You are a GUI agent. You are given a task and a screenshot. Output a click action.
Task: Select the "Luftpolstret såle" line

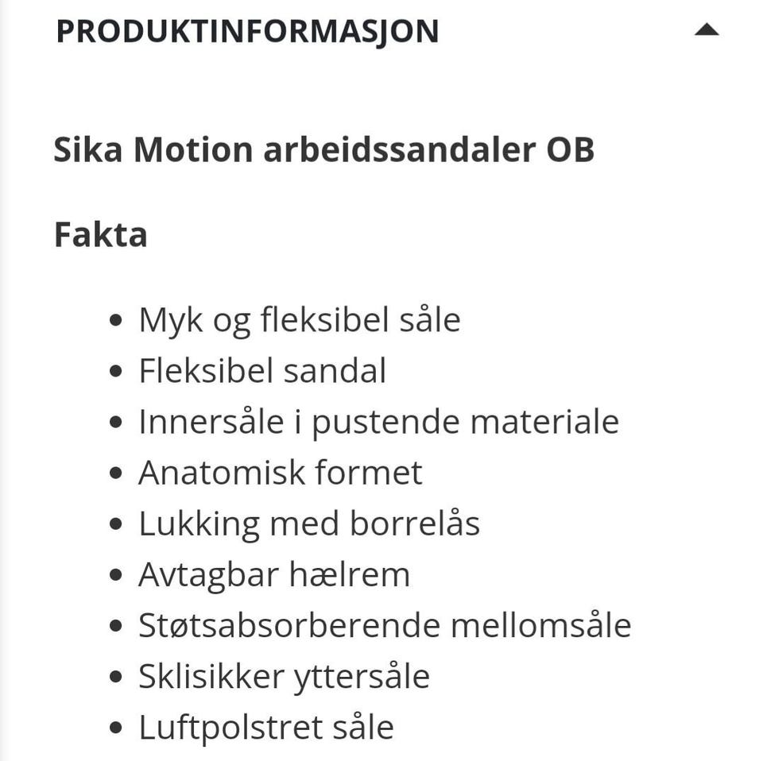click(x=266, y=727)
